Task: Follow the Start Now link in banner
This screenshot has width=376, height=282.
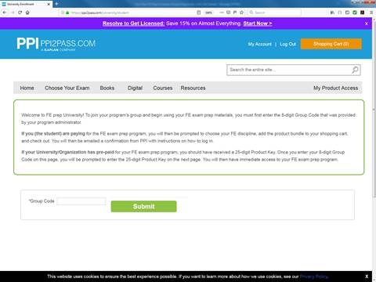Action: [258, 23]
